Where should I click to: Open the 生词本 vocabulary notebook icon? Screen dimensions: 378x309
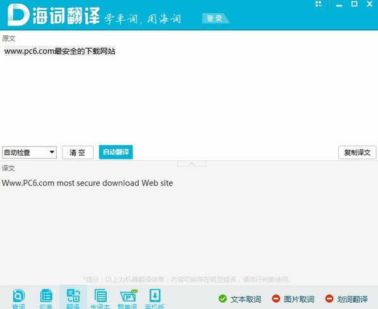point(100,298)
